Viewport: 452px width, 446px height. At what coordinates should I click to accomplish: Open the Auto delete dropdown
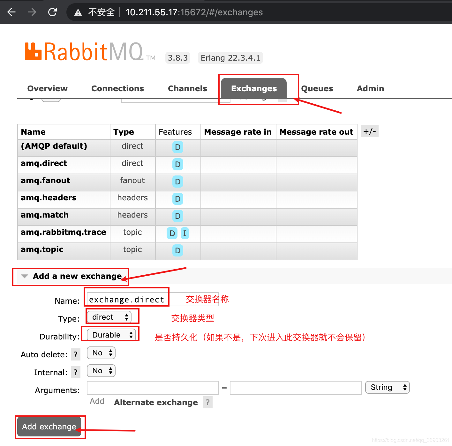[x=101, y=353]
